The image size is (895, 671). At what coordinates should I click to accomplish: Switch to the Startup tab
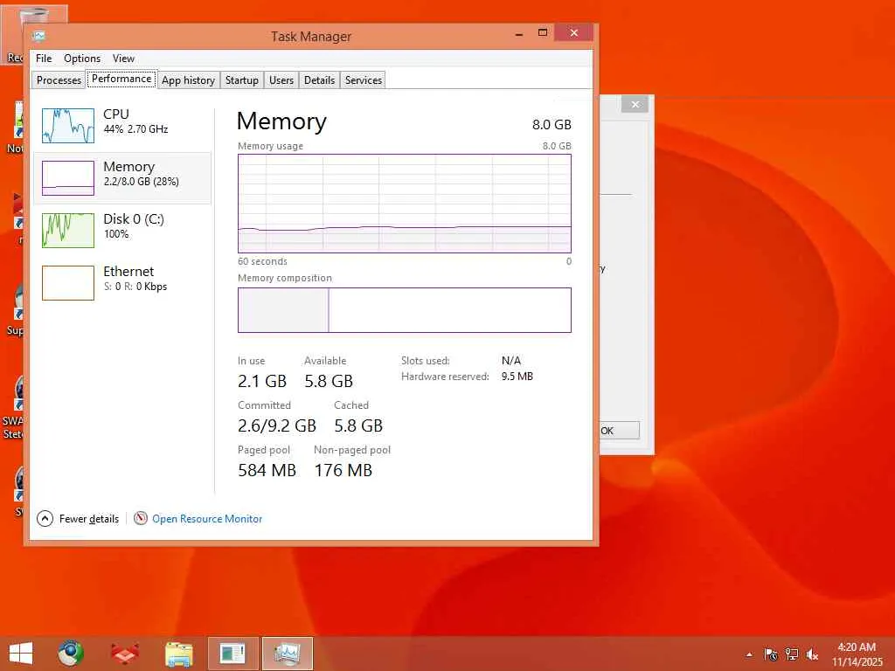[241, 80]
